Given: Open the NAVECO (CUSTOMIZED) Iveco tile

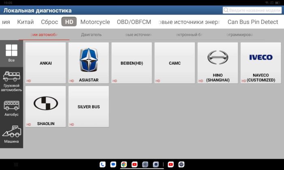Looking at the screenshot, I should pos(260,63).
